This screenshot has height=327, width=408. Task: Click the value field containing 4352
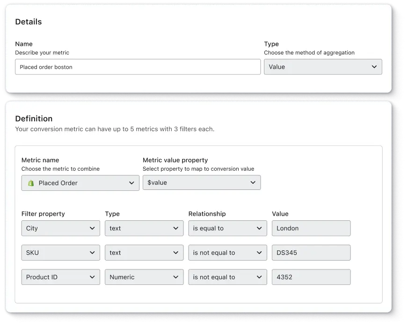(x=311, y=277)
